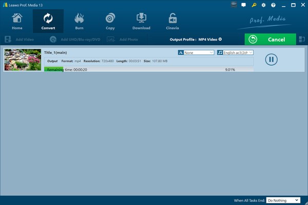Switch to the Burn module
This screenshot has width=308, height=205.
(79, 21)
